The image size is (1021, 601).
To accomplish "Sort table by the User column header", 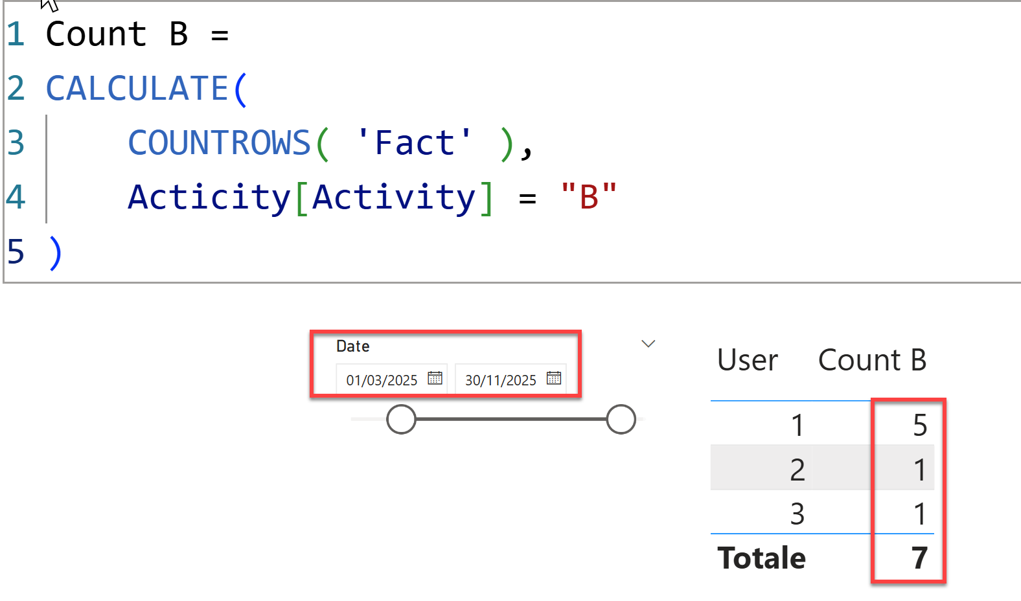I will [x=748, y=360].
